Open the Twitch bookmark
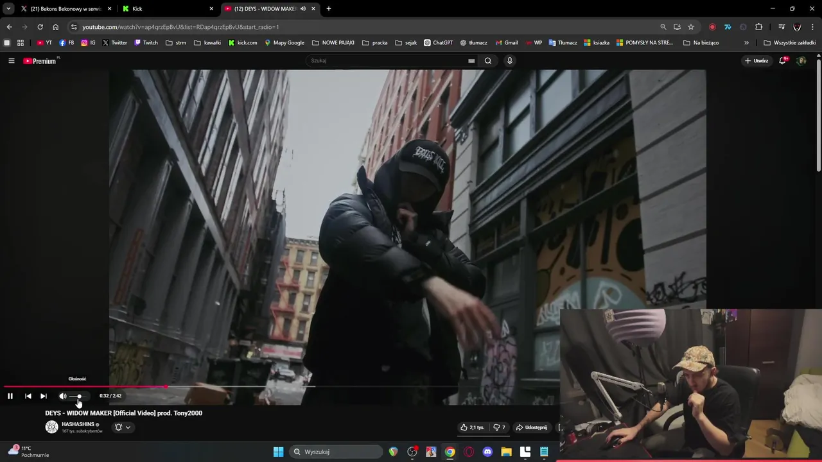The width and height of the screenshot is (822, 462). coord(146,43)
